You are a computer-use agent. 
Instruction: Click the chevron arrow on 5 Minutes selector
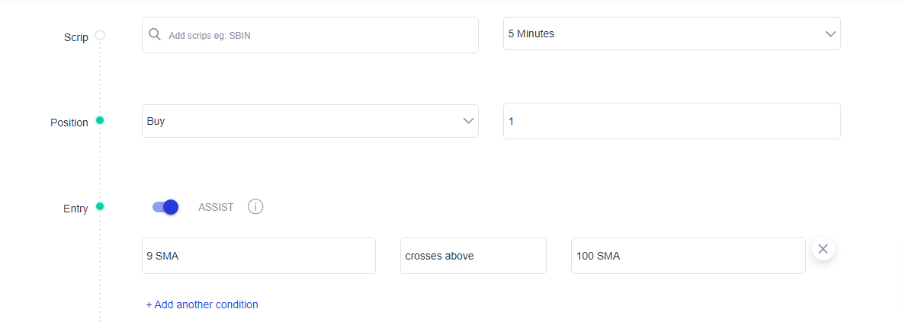tap(830, 34)
